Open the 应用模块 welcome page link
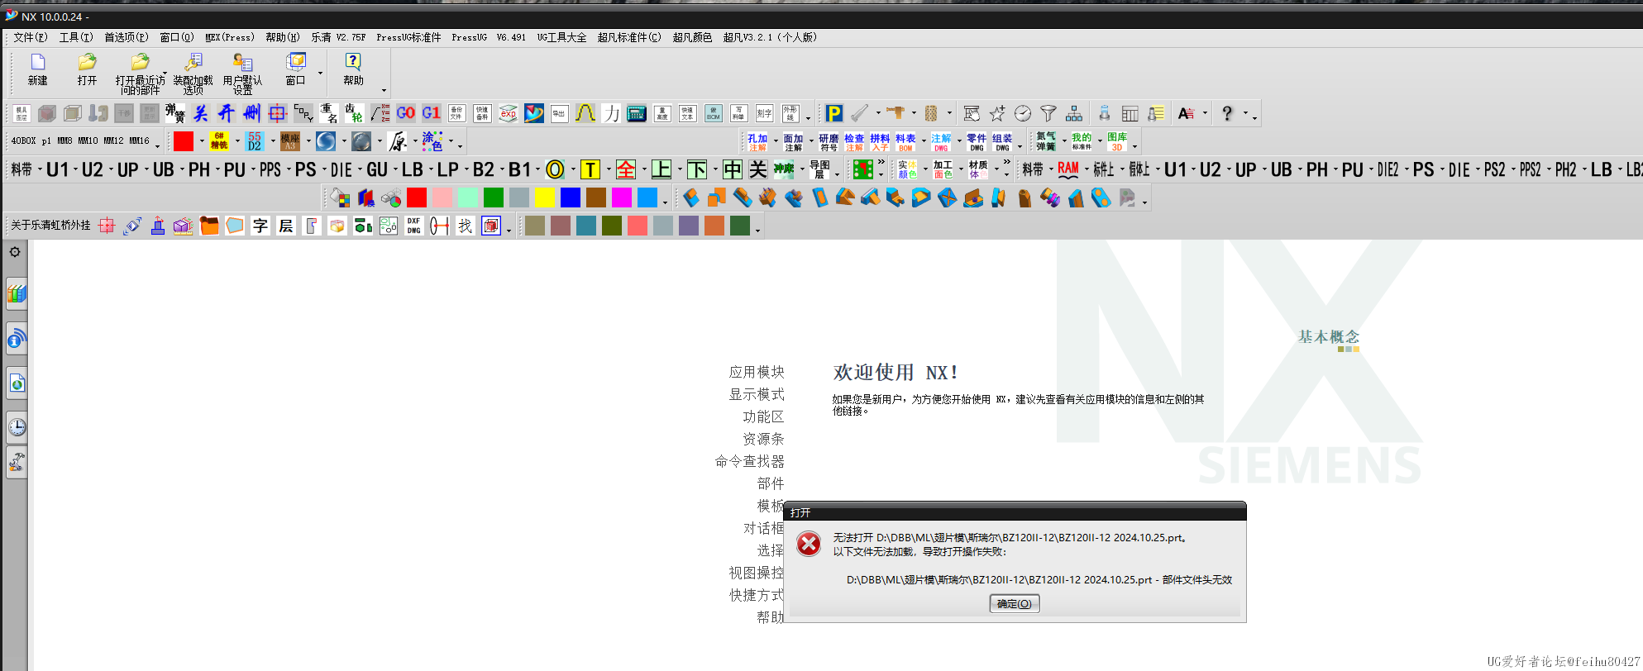This screenshot has width=1643, height=671. 757,372
